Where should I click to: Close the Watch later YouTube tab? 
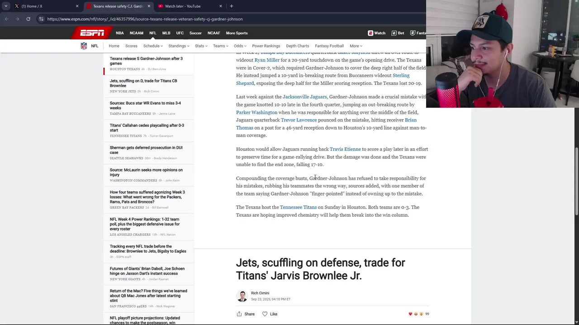tap(221, 6)
